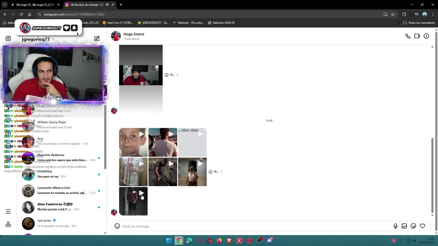
Task: Reload the current page
Action: tap(21, 14)
